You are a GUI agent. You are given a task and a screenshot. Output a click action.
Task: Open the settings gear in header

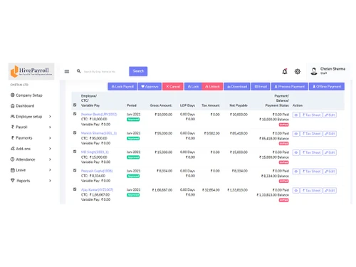298,71
